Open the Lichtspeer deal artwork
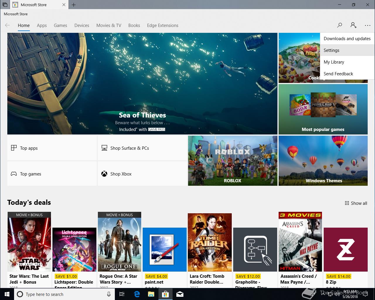The image size is (375, 300). (74, 250)
